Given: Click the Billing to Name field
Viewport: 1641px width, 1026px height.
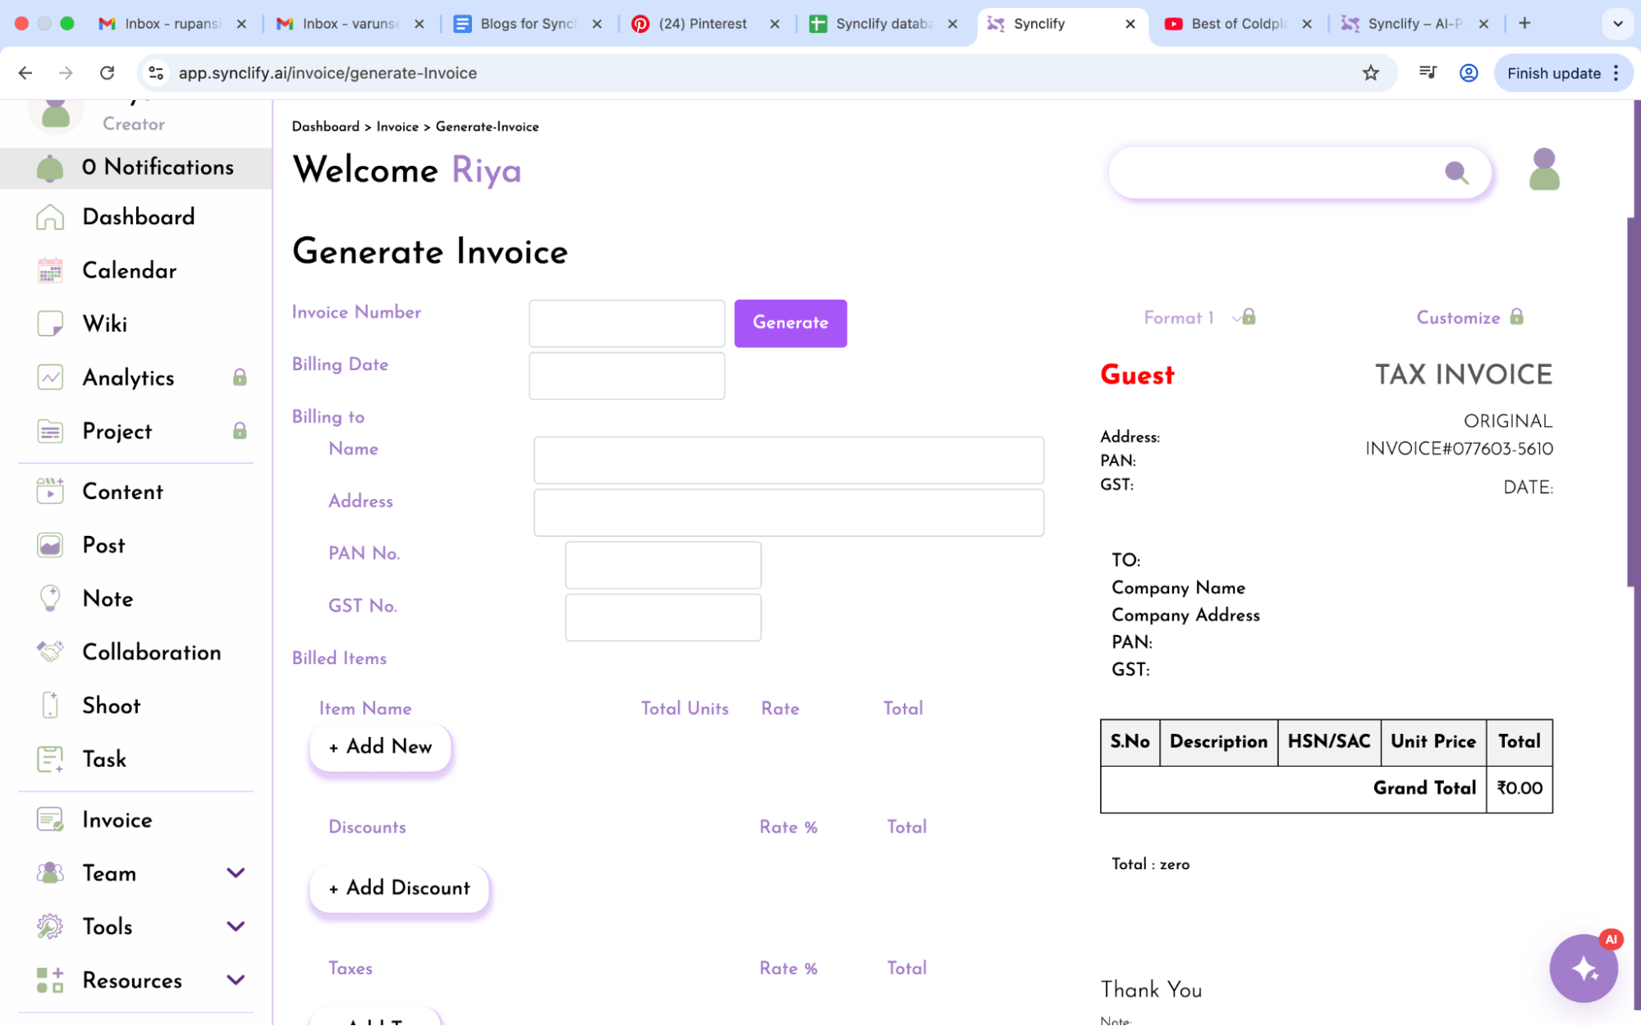Looking at the screenshot, I should tap(788, 460).
